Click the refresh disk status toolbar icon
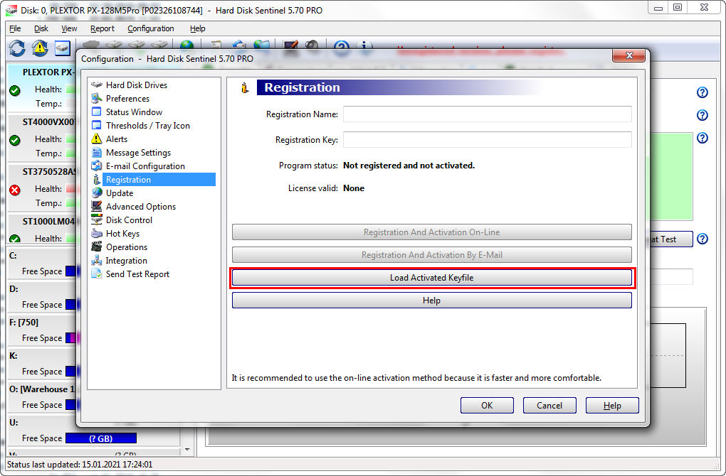Image resolution: width=726 pixels, height=476 pixels. click(x=17, y=48)
